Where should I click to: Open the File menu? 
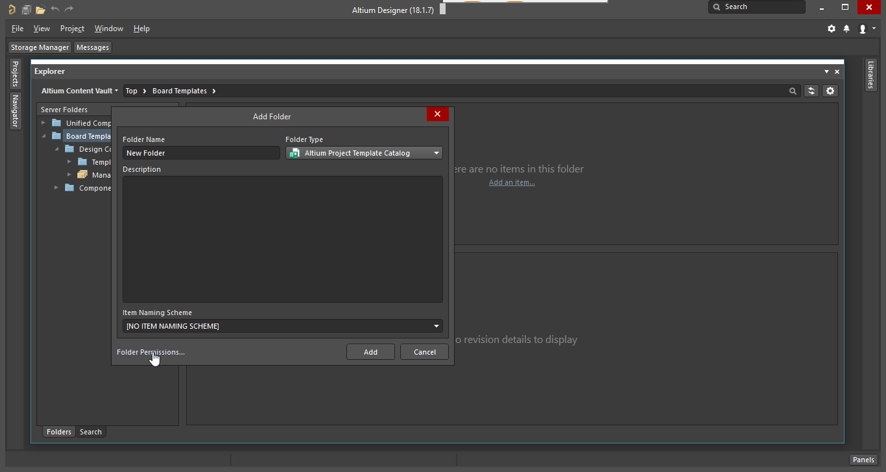click(x=18, y=29)
